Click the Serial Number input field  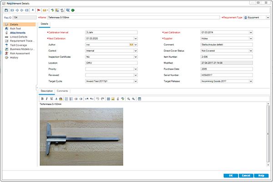(x=226, y=75)
